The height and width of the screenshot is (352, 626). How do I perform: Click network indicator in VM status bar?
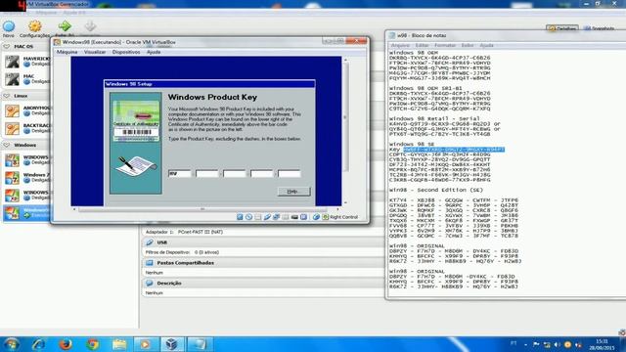click(x=276, y=217)
